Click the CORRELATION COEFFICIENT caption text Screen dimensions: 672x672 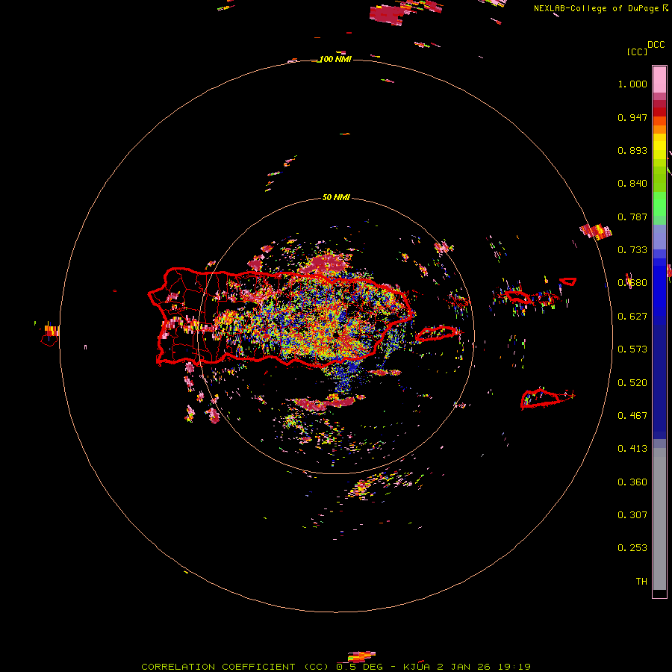coord(218,667)
